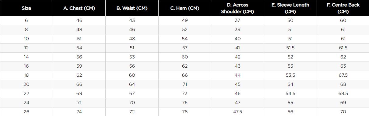Click size 6 in the Size column
This screenshot has width=369, height=116.
point(26,20)
